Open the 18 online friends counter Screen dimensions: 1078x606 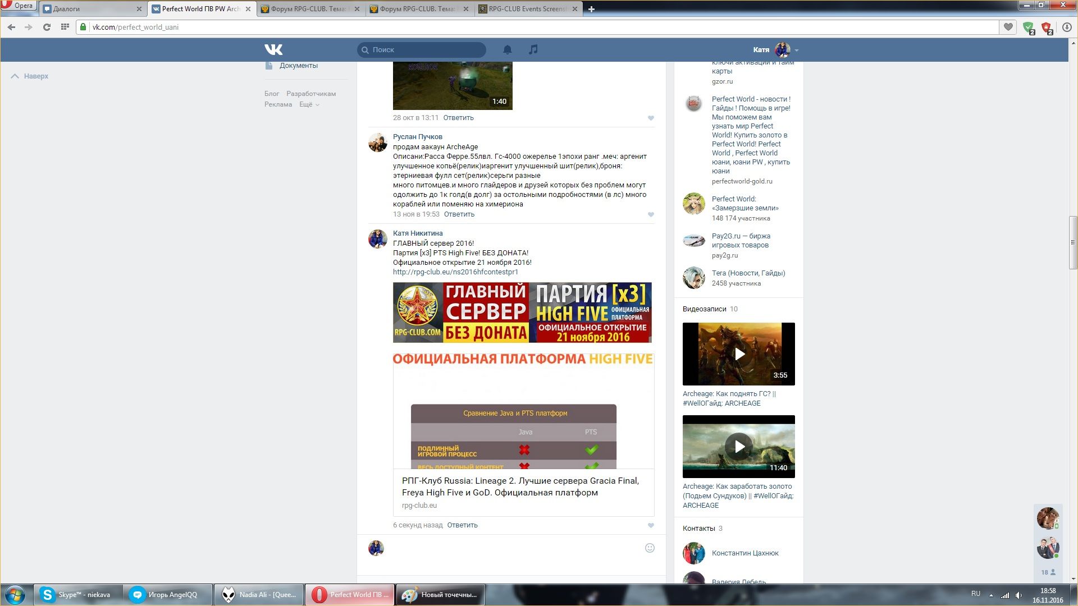(x=1048, y=572)
